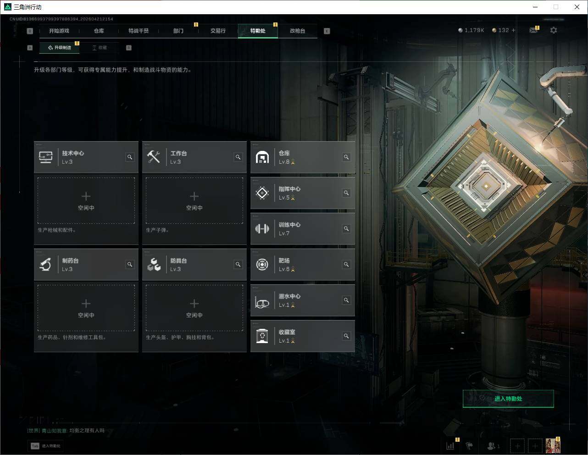Open the magnifier on 工作台 card
Image resolution: width=588 pixels, height=455 pixels.
[x=238, y=157]
